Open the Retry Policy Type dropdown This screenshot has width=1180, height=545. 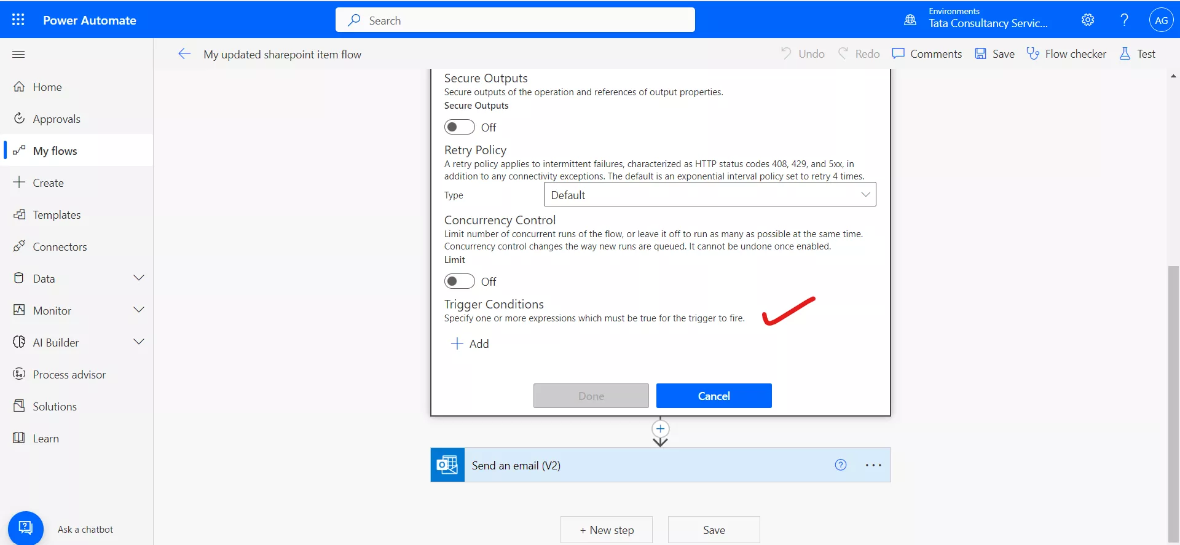click(710, 195)
